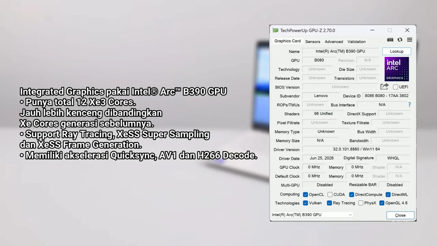This screenshot has height=246, width=437.
Task: Click the GPU-Z title bar app icon
Action: pyautogui.click(x=276, y=30)
